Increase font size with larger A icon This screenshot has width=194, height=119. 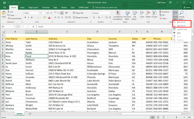48,13
